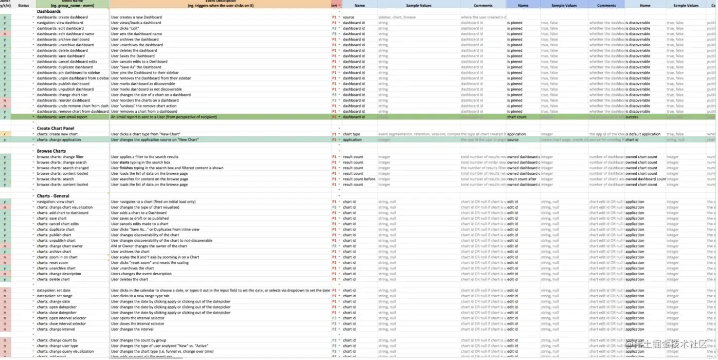Select 'dashboards: duplicate dashboard' cell
This screenshot has width=718, height=360.
tap(73, 67)
